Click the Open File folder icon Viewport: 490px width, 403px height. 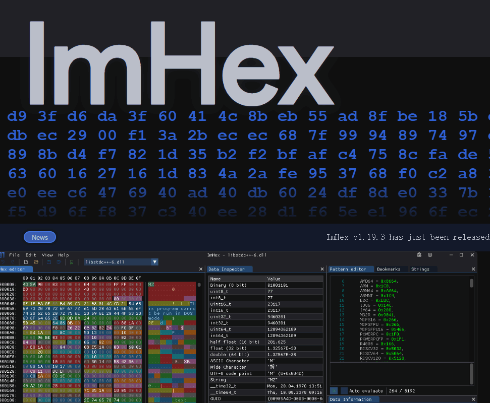pyautogui.click(x=36, y=262)
